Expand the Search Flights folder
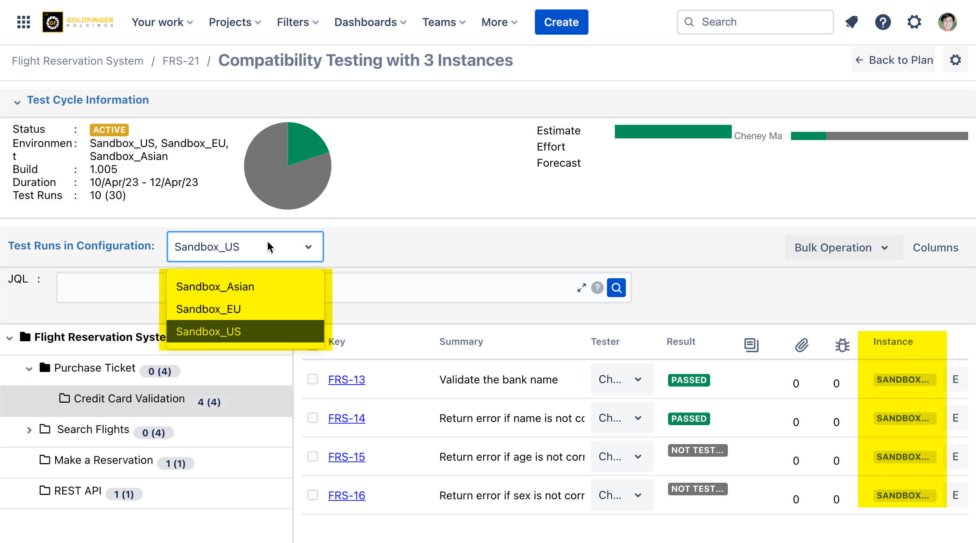The image size is (976, 543). 29,430
